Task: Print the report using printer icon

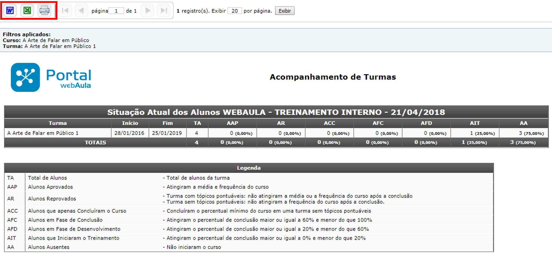Action: point(44,11)
